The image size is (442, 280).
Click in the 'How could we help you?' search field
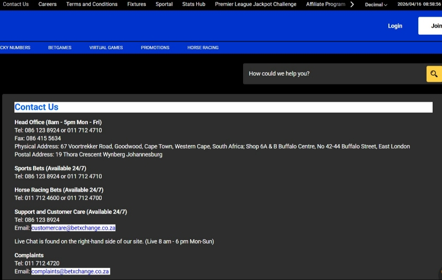334,73
